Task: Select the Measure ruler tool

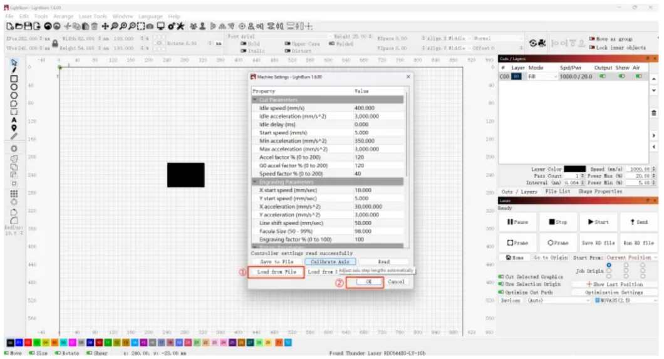Action: coord(14,137)
